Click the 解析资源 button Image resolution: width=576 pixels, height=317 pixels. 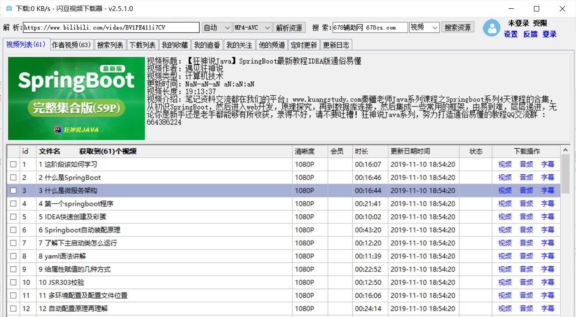coord(289,28)
